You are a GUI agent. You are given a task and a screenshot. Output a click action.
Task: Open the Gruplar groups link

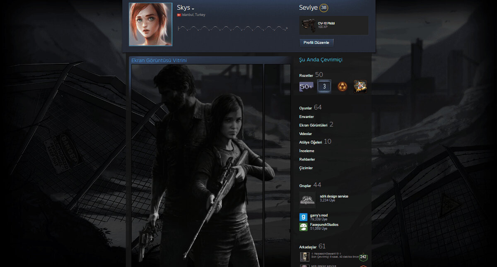(305, 185)
